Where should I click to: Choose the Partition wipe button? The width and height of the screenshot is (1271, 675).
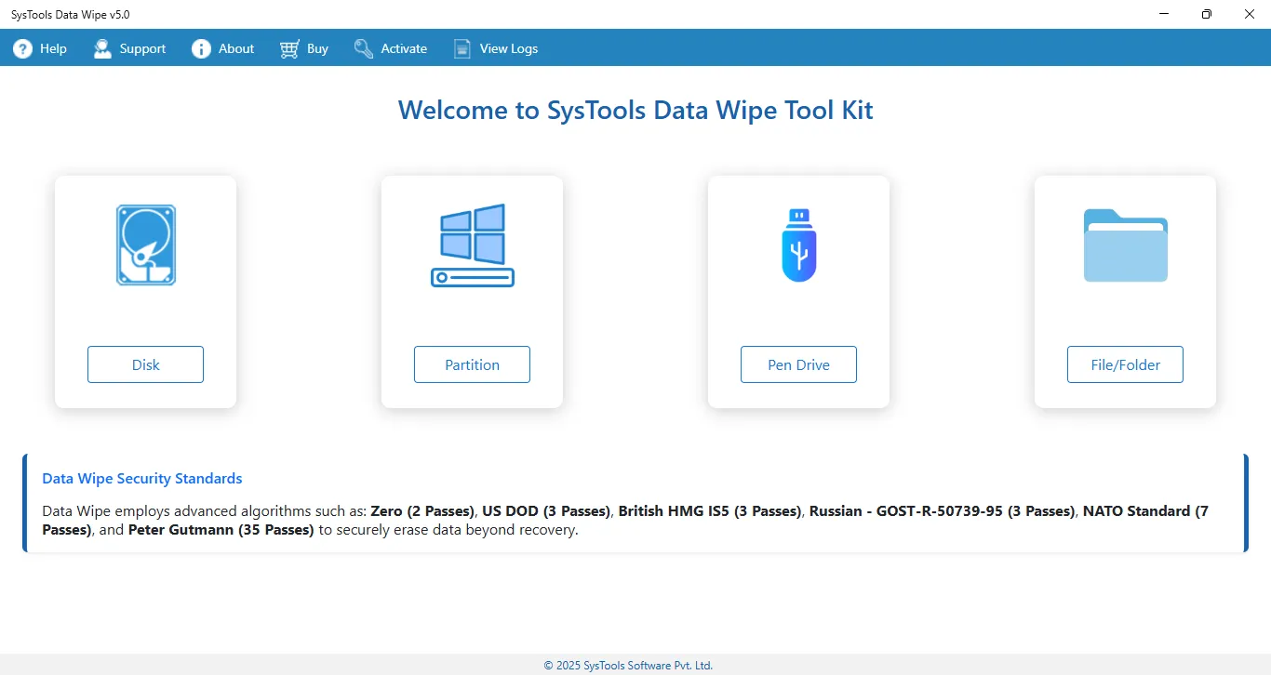coord(473,364)
